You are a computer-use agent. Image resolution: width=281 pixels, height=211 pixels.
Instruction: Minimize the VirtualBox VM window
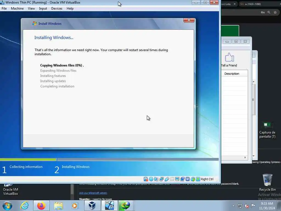coord(196,2)
